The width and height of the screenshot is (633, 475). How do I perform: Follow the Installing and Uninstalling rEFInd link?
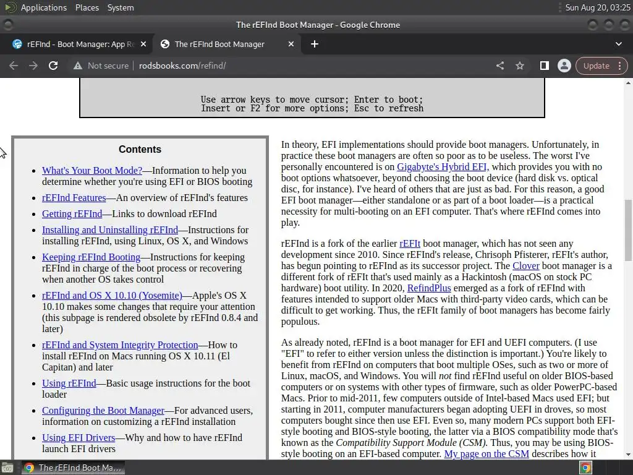[x=110, y=230]
